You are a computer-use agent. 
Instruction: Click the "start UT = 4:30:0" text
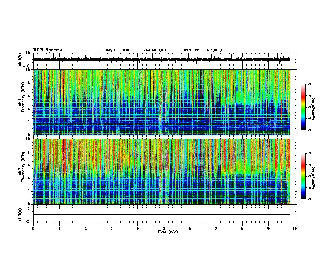(x=202, y=50)
